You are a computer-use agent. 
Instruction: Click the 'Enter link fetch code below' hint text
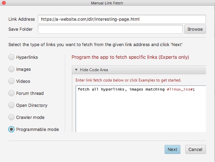tap(128, 80)
